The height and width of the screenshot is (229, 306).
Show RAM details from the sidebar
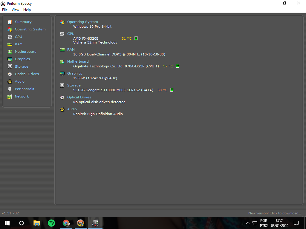coord(19,44)
